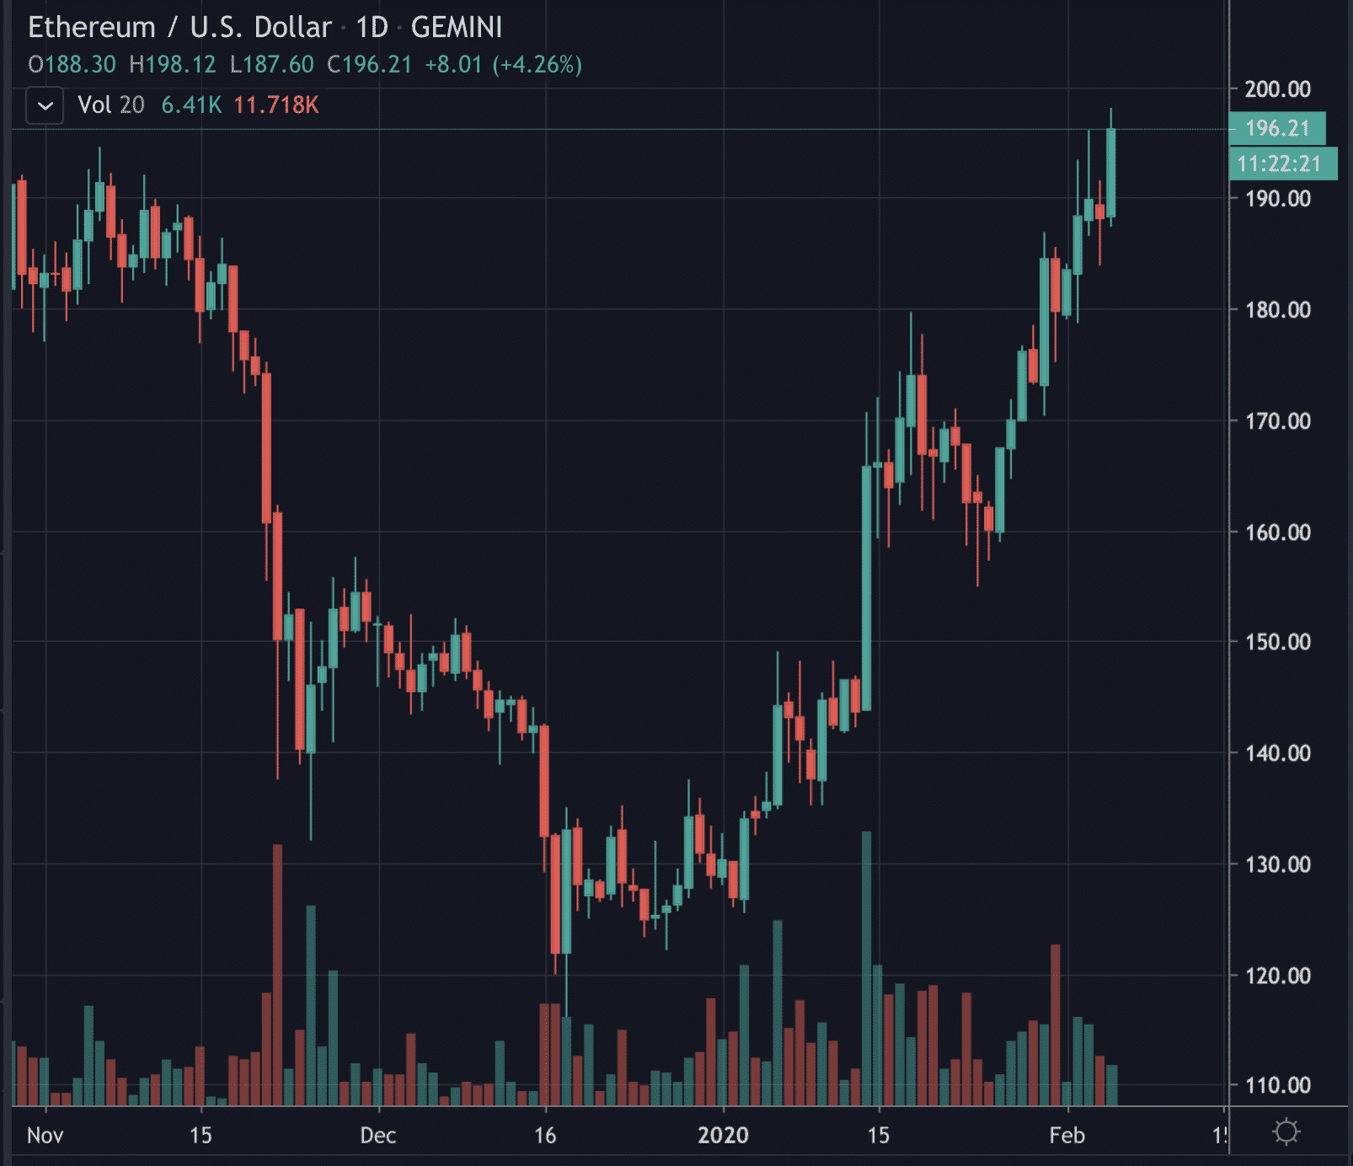Click the L187.60 low value
Screen dimensions: 1353x1166
[272, 65]
